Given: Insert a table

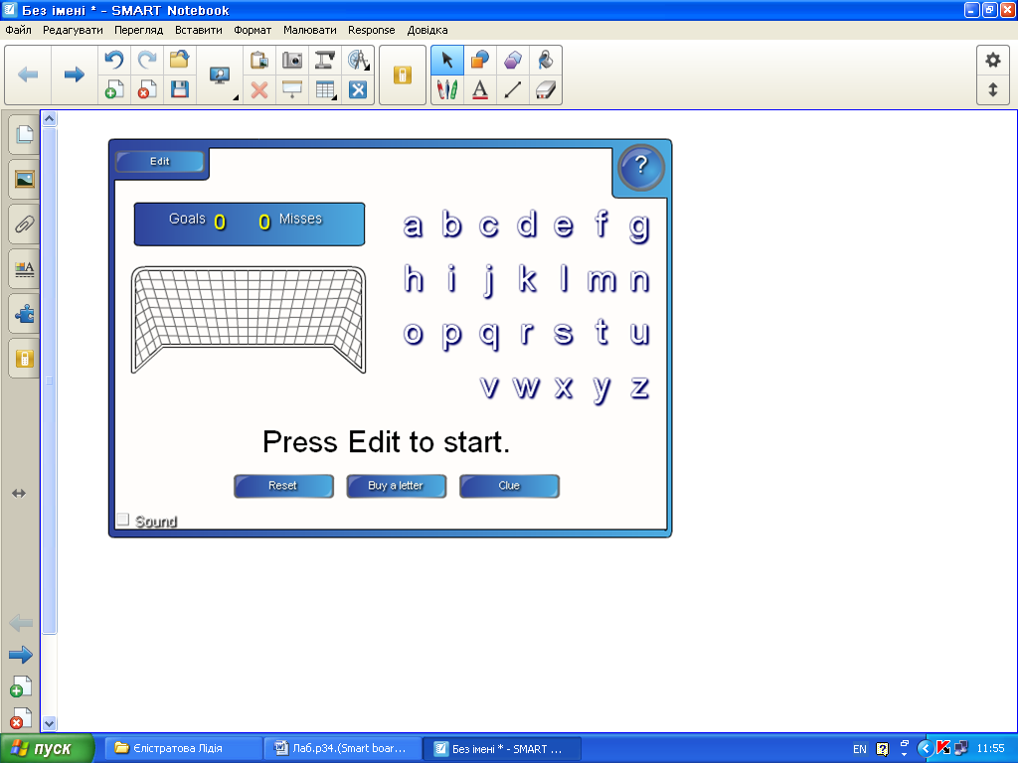Looking at the screenshot, I should (325, 89).
